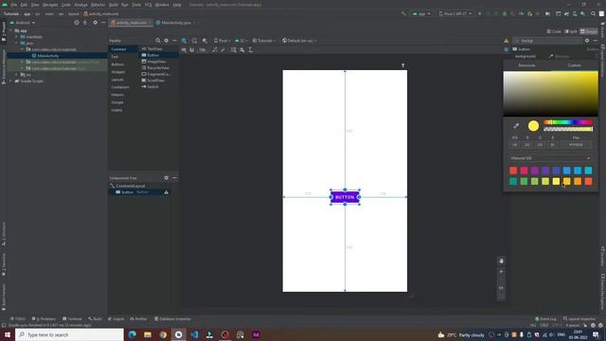Click inside the yellow color gradient picker area
Image resolution: width=606 pixels, height=341 pixels.
click(550, 94)
